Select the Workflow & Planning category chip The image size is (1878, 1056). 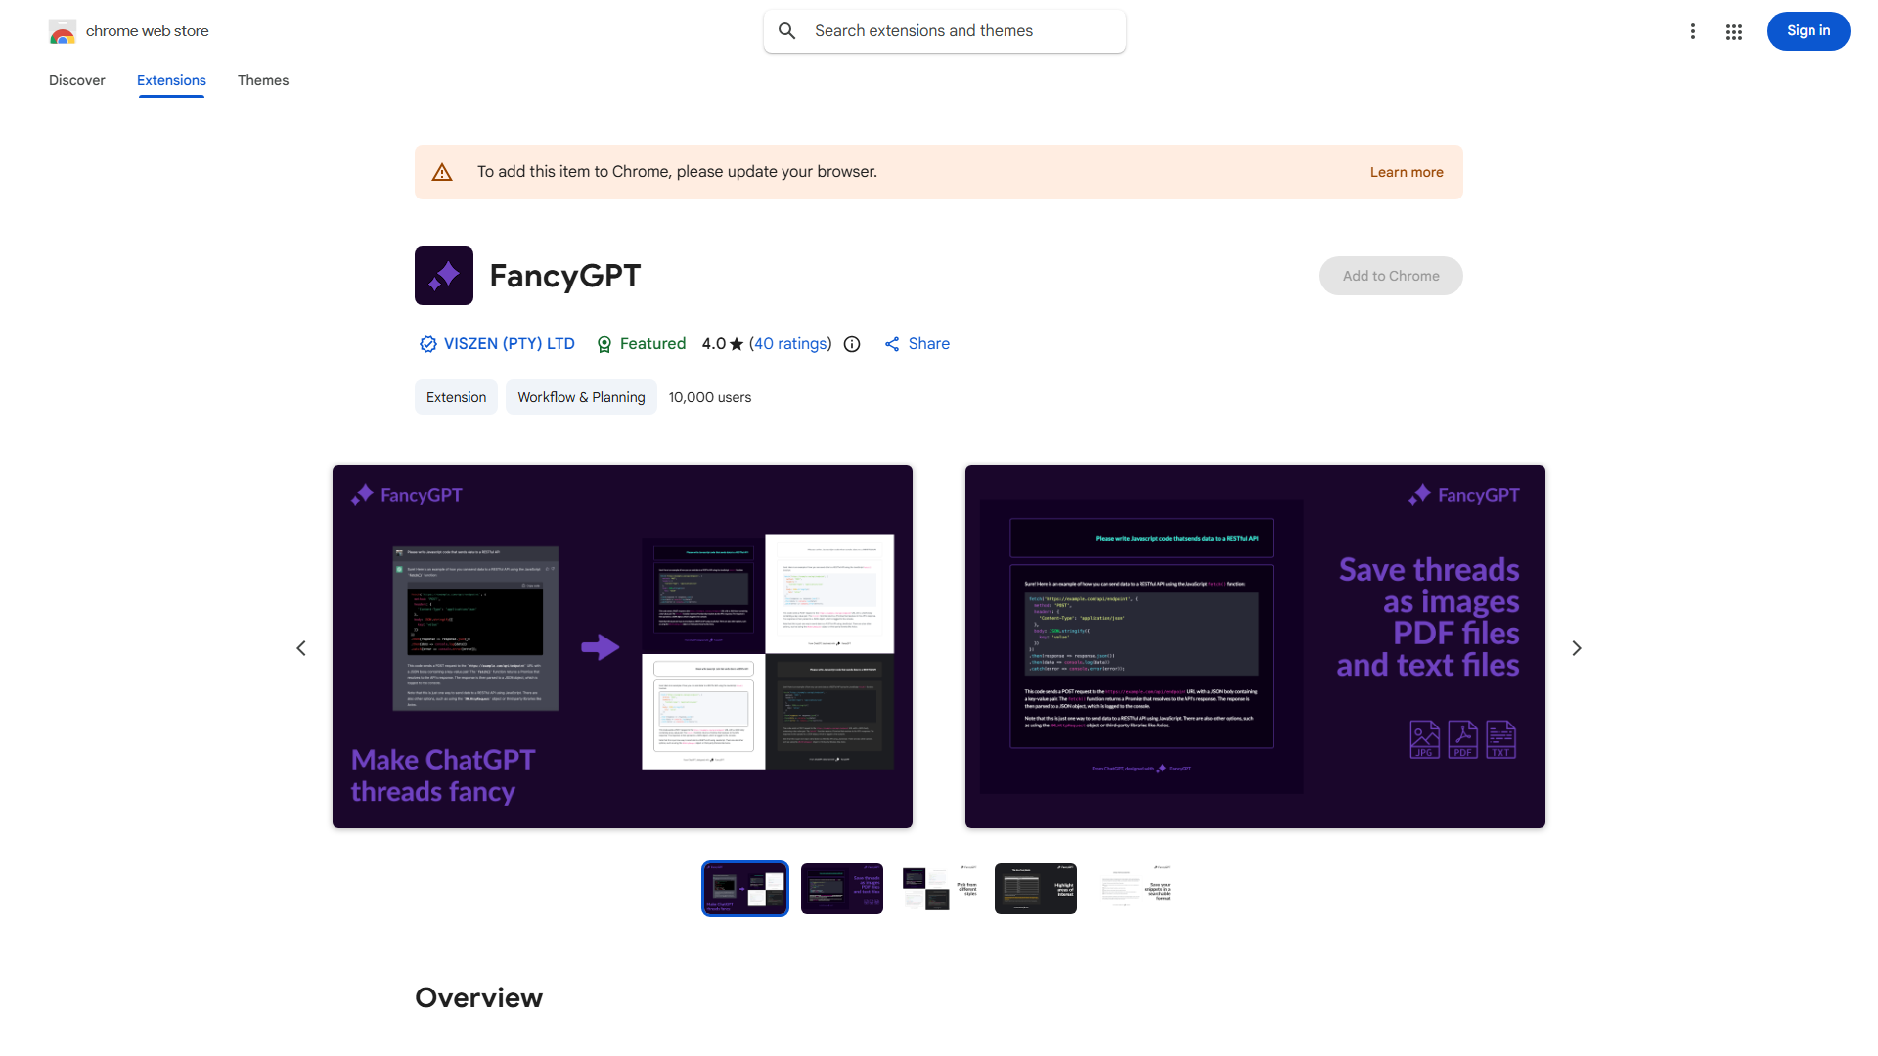pyautogui.click(x=581, y=397)
